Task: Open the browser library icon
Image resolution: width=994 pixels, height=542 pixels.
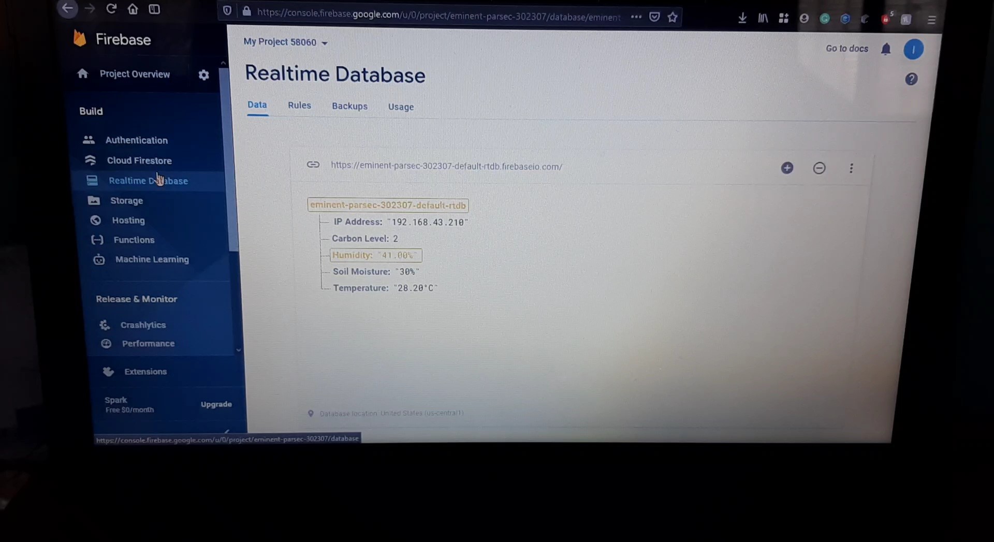Action: tap(763, 18)
